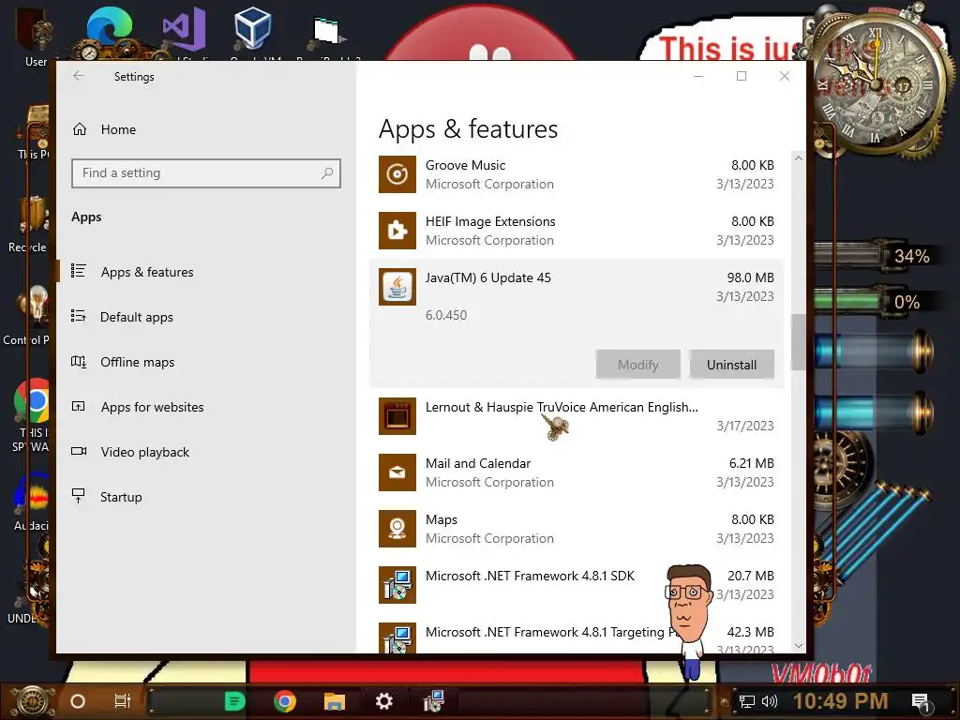This screenshot has width=960, height=720.
Task: Click the Settings back arrow
Action: 79,76
